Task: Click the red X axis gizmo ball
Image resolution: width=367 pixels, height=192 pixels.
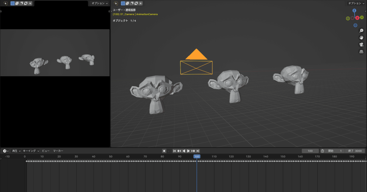Action: [357, 17]
